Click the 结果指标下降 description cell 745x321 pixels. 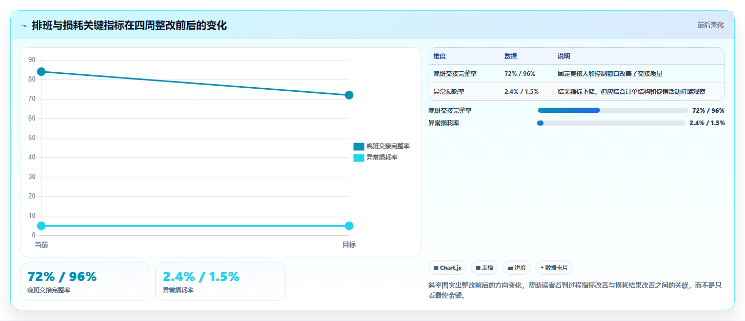pos(632,92)
